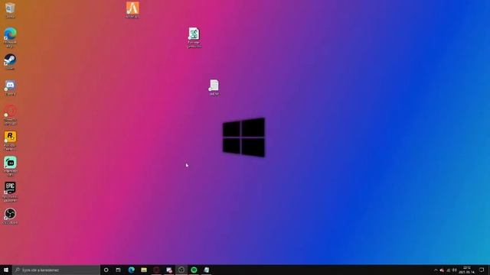Image resolution: width=490 pixels, height=275 pixels.
Task: Select the Discord desktop shortcut
Action: 10,88
